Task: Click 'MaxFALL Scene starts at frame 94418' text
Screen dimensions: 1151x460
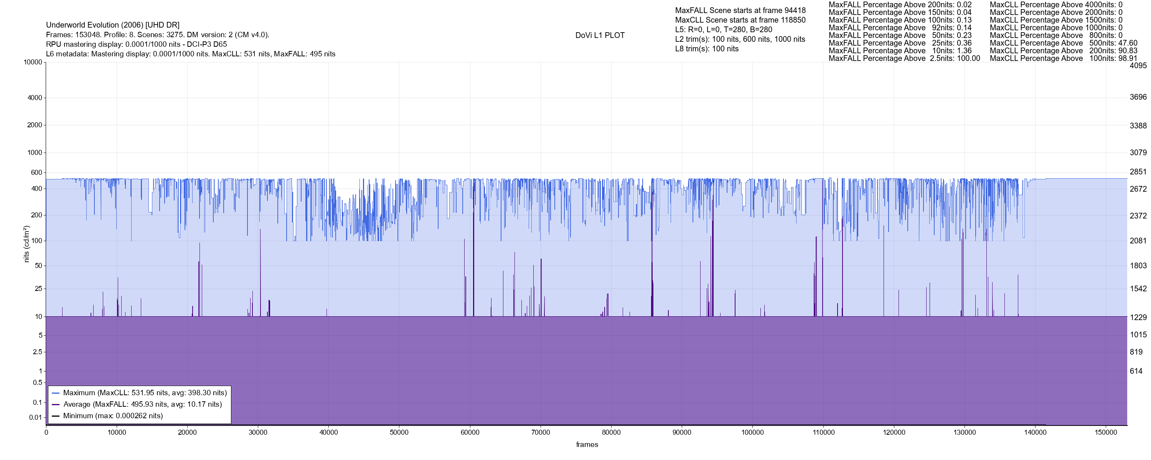Action: (740, 10)
